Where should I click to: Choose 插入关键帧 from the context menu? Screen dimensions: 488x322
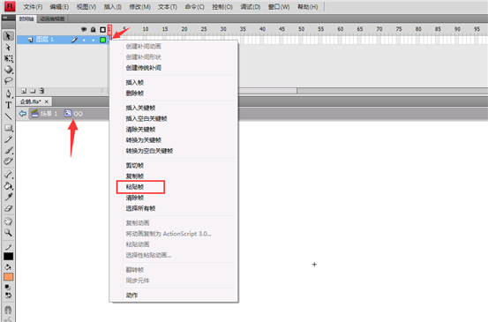(140, 108)
